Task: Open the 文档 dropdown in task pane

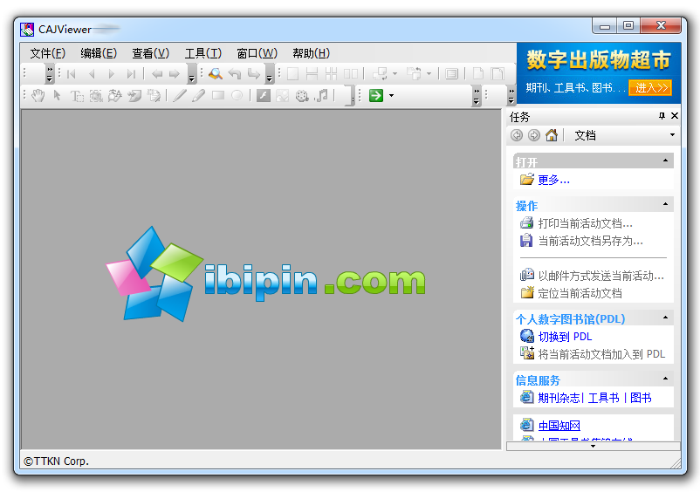Action: pyautogui.click(x=672, y=134)
